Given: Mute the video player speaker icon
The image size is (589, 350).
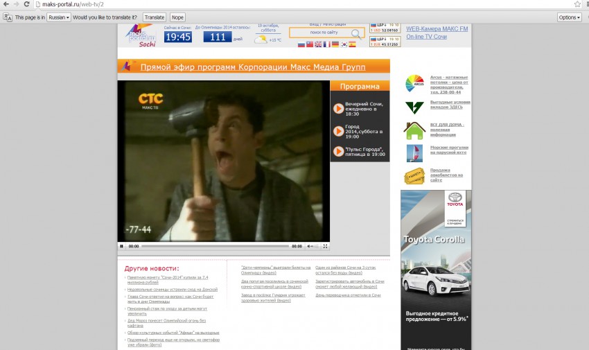Looking at the screenshot, I should [x=310, y=246].
